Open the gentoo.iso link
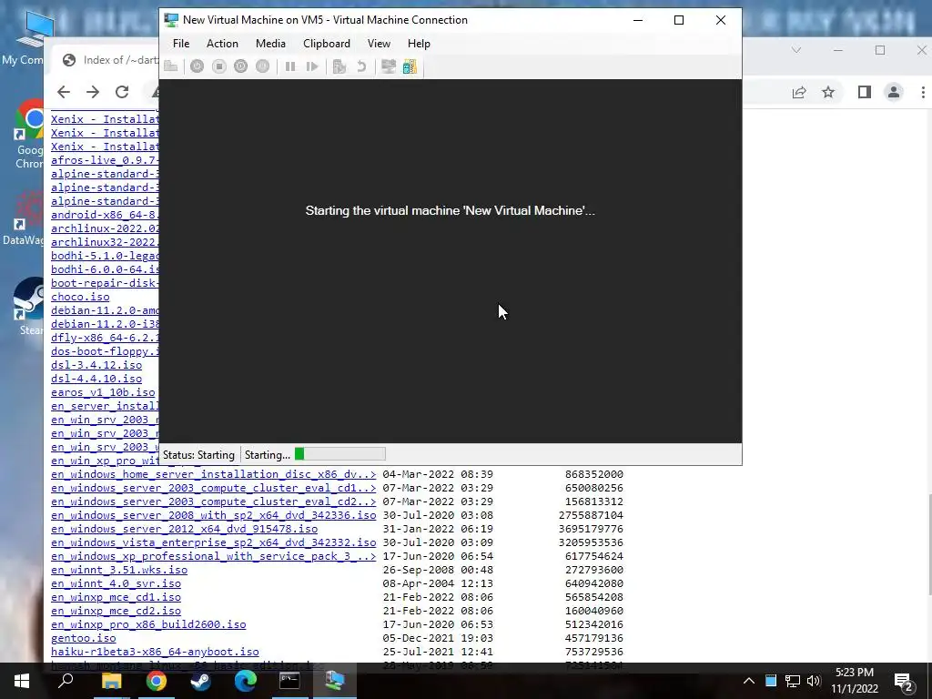Screen dimensions: 932x699 (83, 638)
